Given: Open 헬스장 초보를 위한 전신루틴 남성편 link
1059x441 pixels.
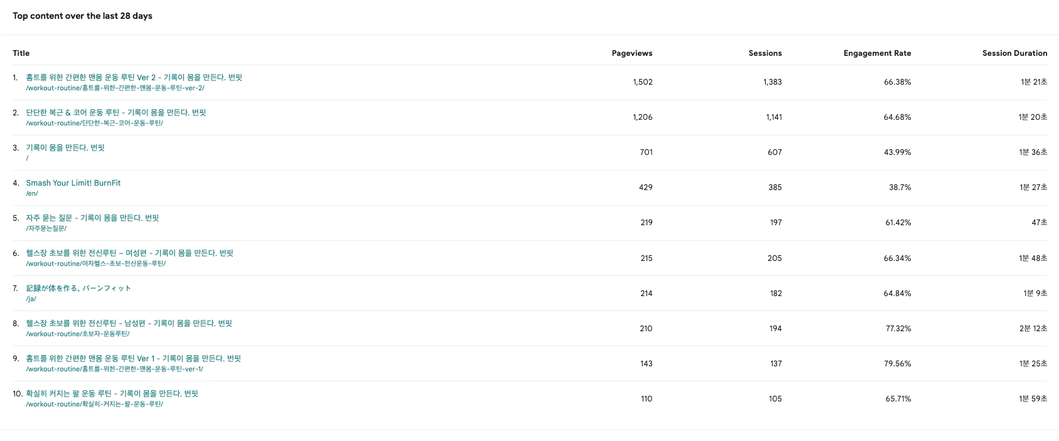Looking at the screenshot, I should [129, 323].
